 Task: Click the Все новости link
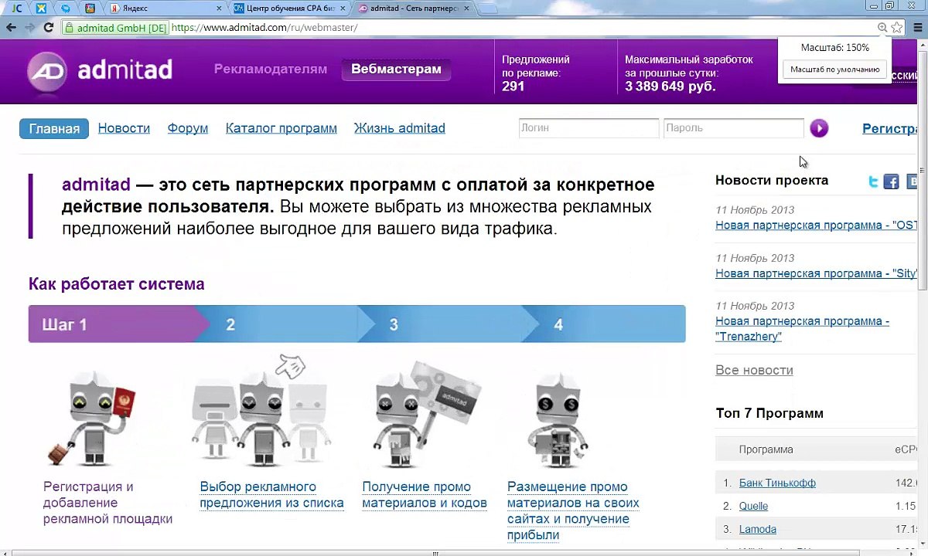[x=754, y=370]
